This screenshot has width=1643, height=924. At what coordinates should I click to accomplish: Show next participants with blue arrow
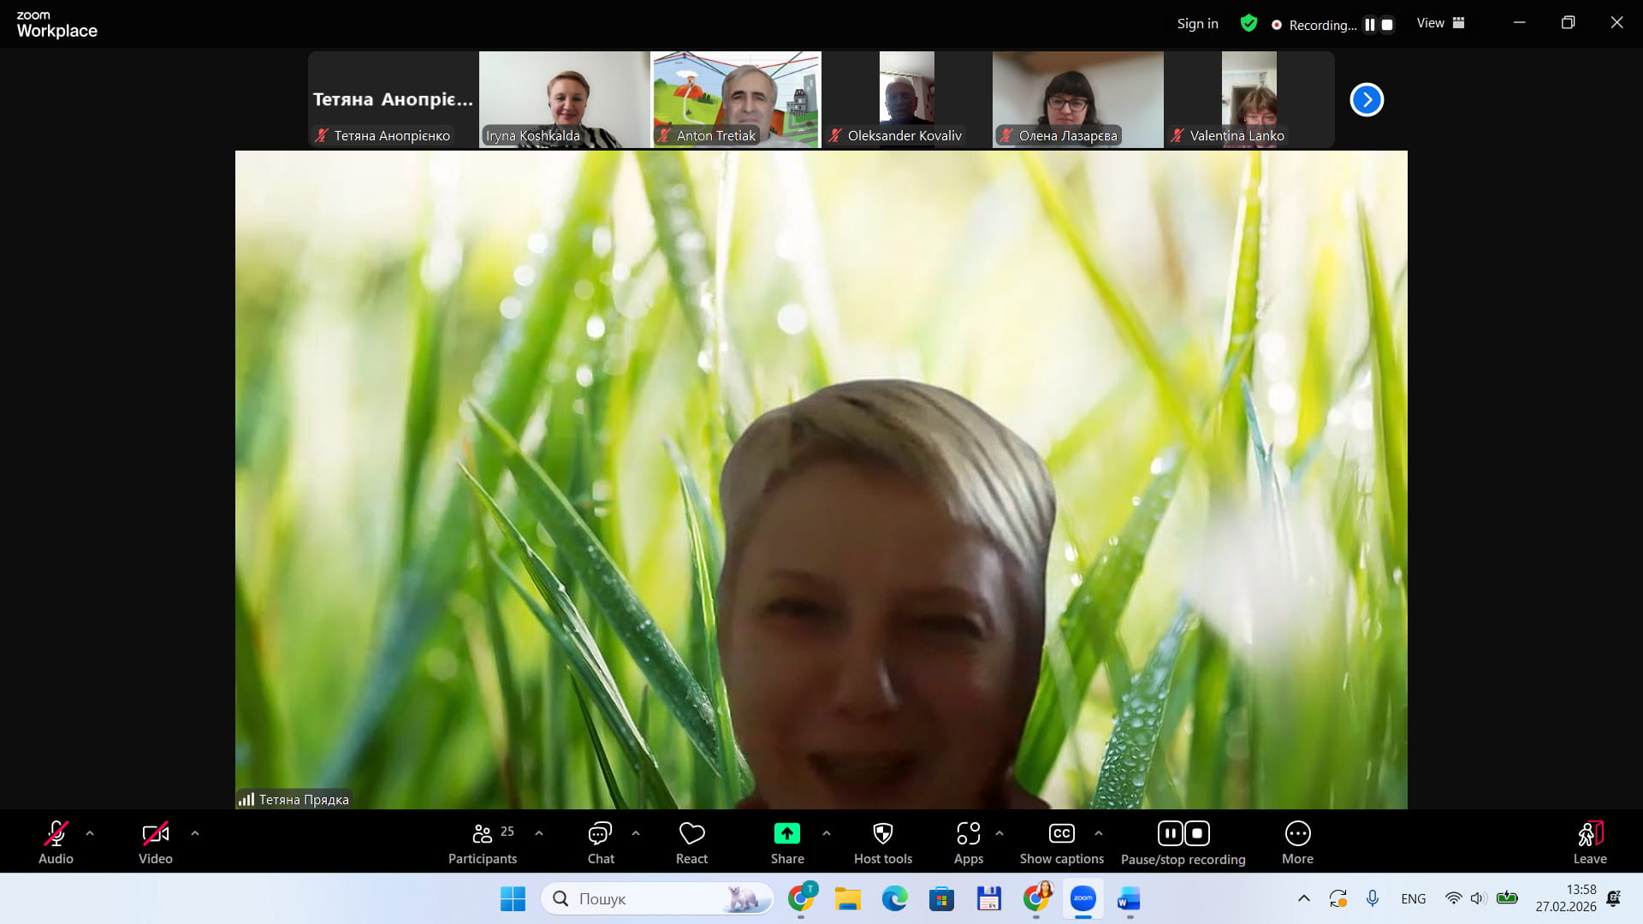[1367, 100]
